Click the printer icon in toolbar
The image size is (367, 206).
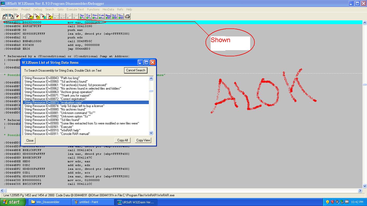pyautogui.click(x=127, y=16)
